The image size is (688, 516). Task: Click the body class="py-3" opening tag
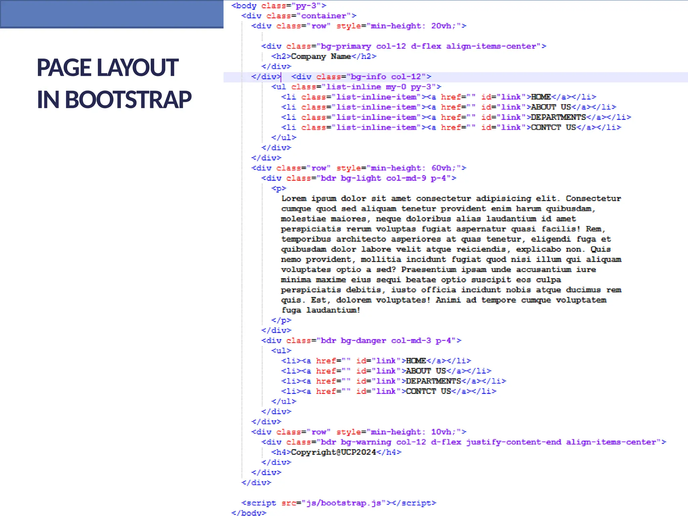(279, 6)
